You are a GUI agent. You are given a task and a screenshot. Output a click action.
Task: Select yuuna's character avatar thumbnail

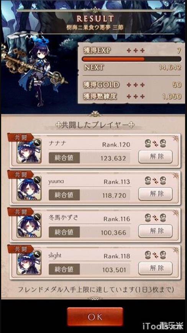29,188
